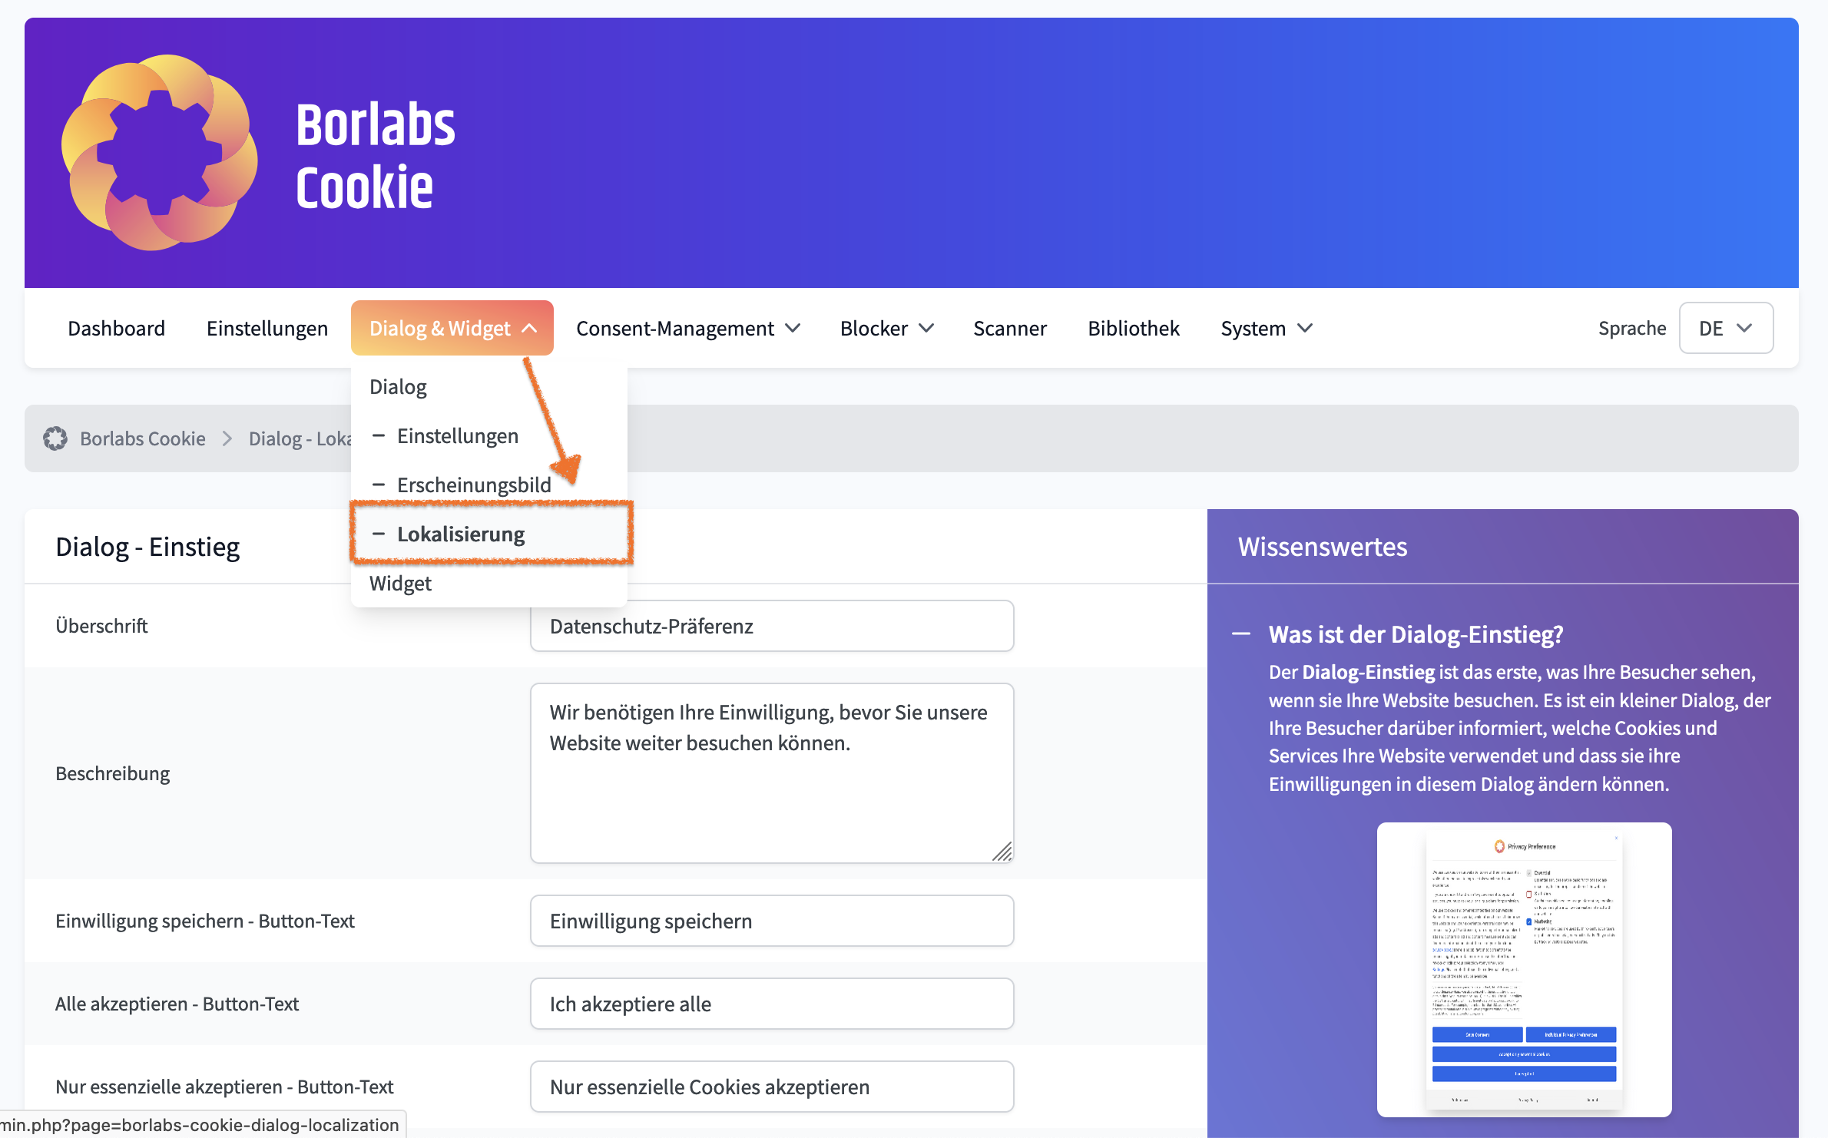The image size is (1828, 1138).
Task: Expand the Consent-Management menu
Action: click(687, 329)
